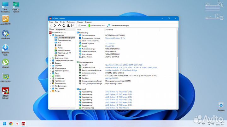Click the vertical scrollbar of details pane
The width and height of the screenshot is (227, 127).
(x=177, y=43)
